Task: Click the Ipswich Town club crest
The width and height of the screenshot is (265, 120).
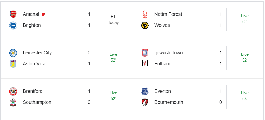Action: [145, 53]
